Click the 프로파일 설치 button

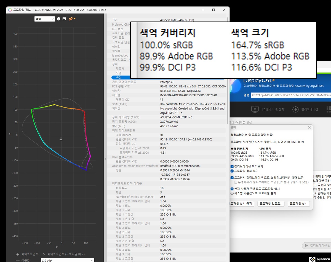pos(299,204)
